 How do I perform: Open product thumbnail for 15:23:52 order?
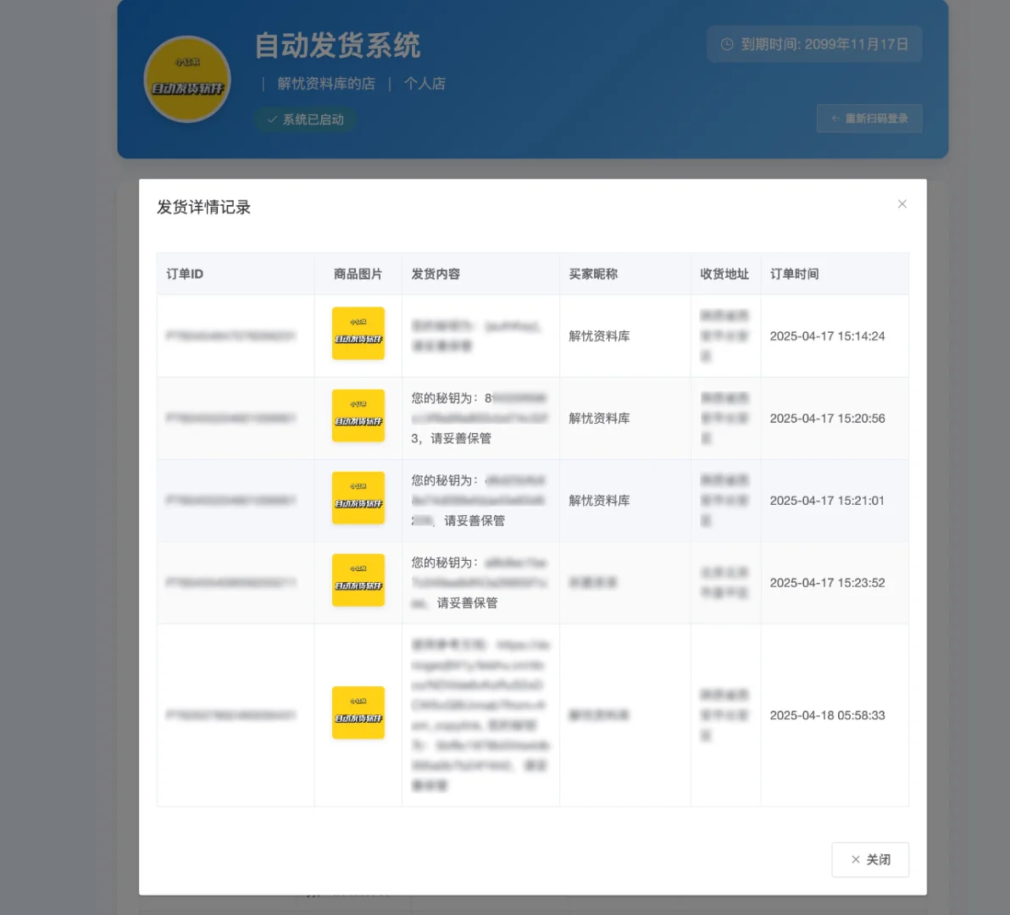click(358, 580)
